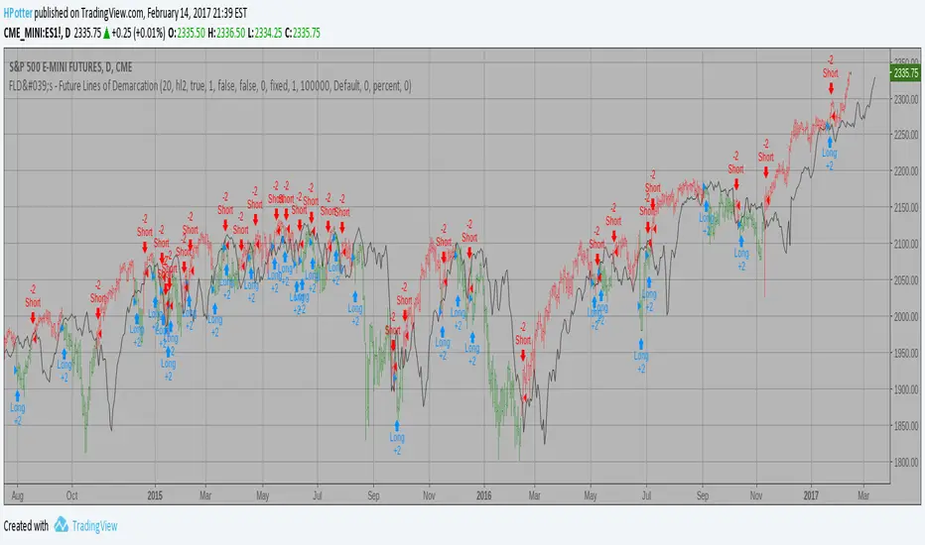Click the Short -2 marker before Mar 2016

point(523,342)
